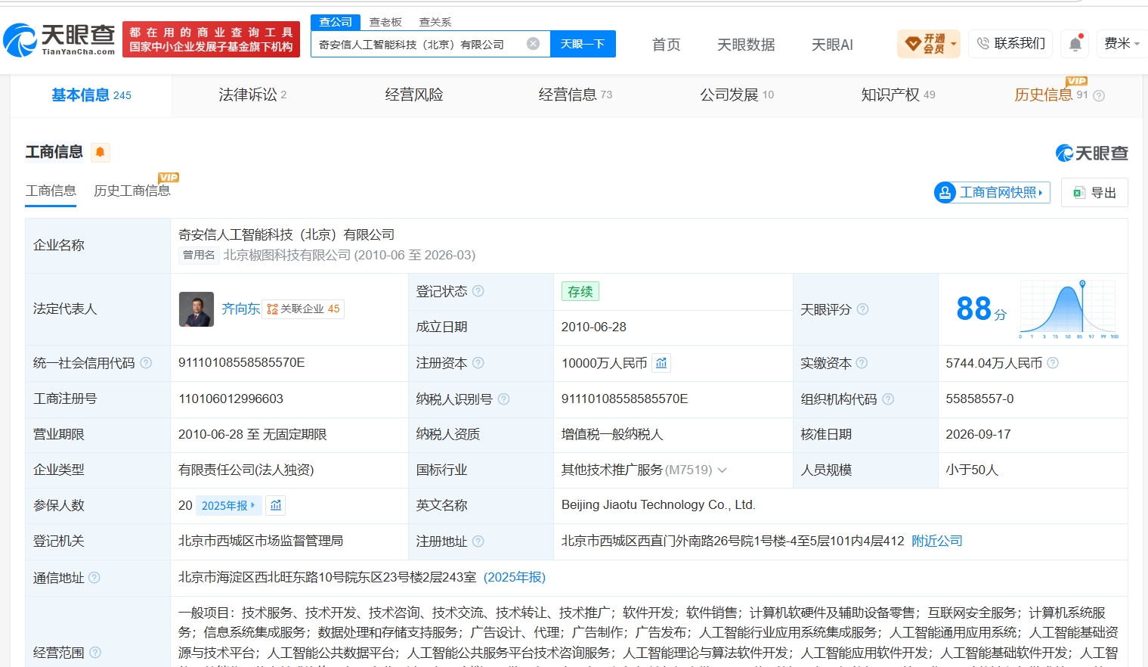
Task: Click the 导出 export button
Action: 1094,192
